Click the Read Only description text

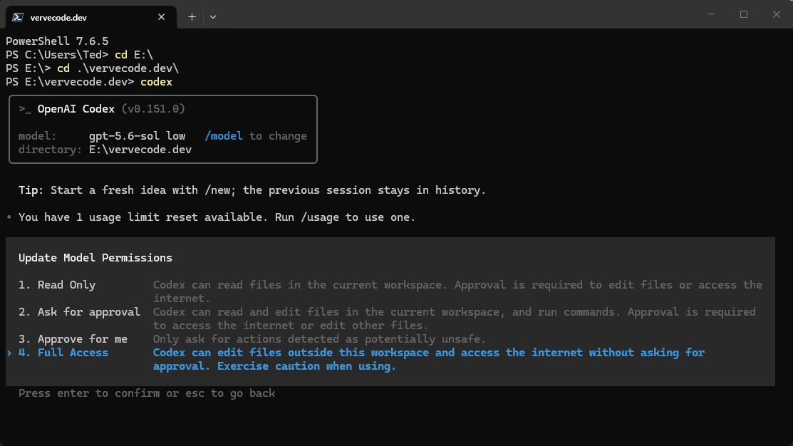click(x=457, y=292)
